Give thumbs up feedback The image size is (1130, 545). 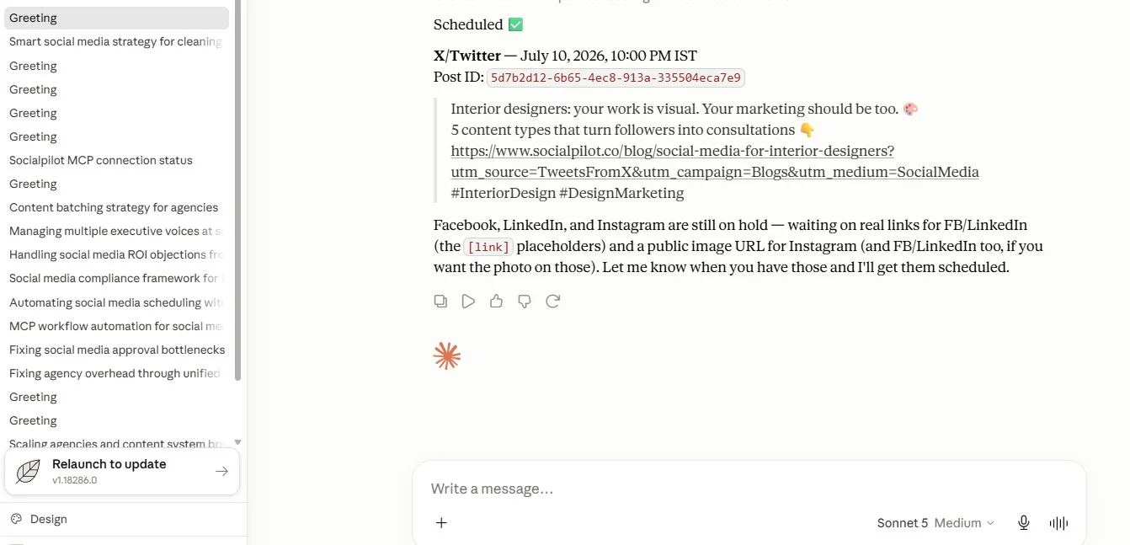[496, 301]
